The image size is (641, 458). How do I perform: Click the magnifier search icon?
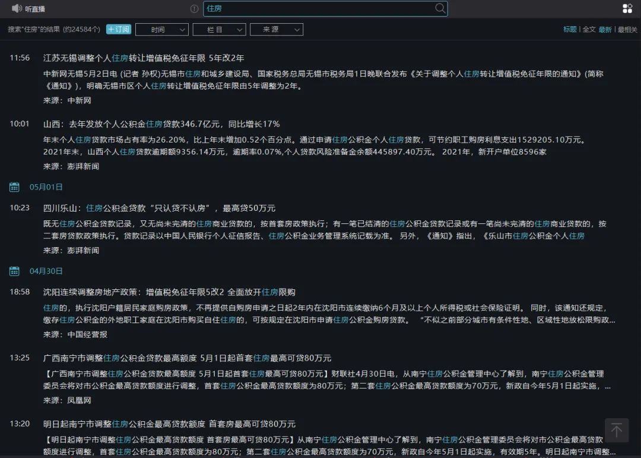tap(440, 8)
